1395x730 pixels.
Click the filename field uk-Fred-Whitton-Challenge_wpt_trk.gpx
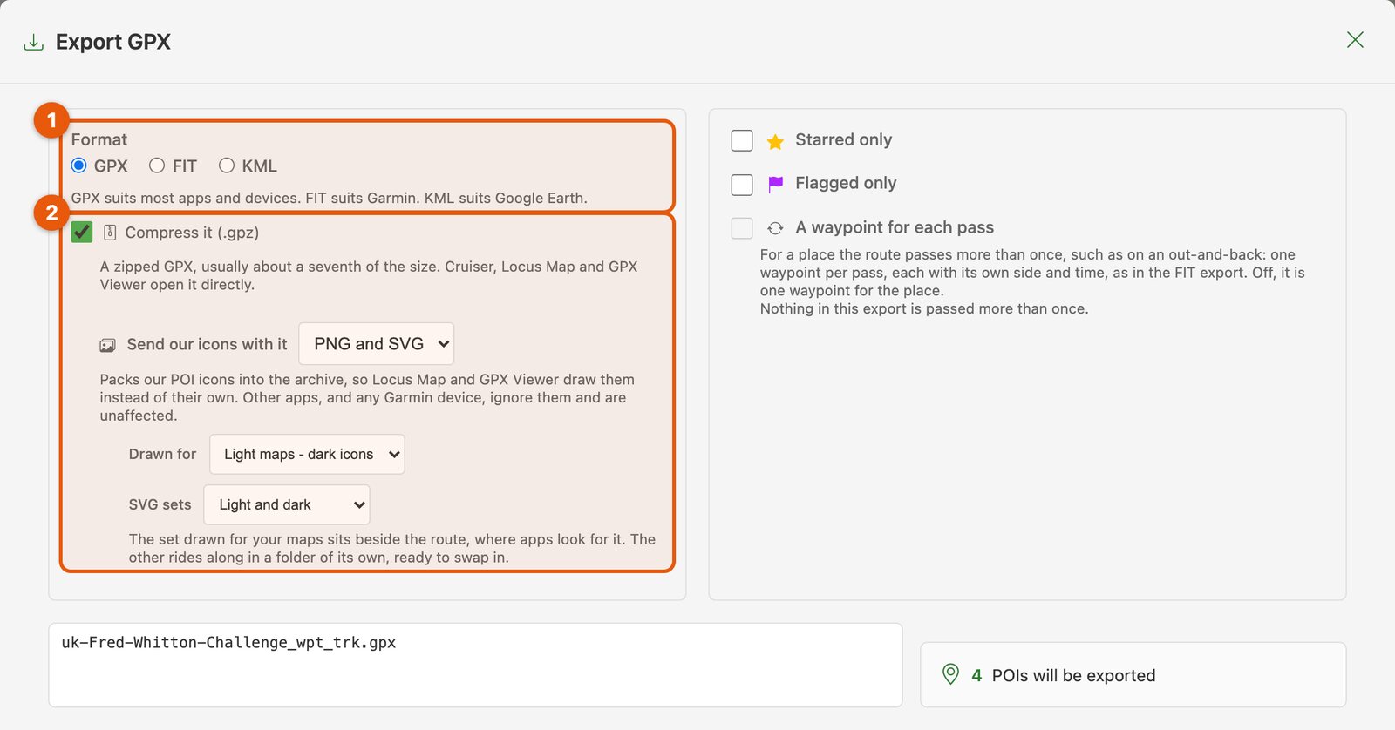[475, 665]
